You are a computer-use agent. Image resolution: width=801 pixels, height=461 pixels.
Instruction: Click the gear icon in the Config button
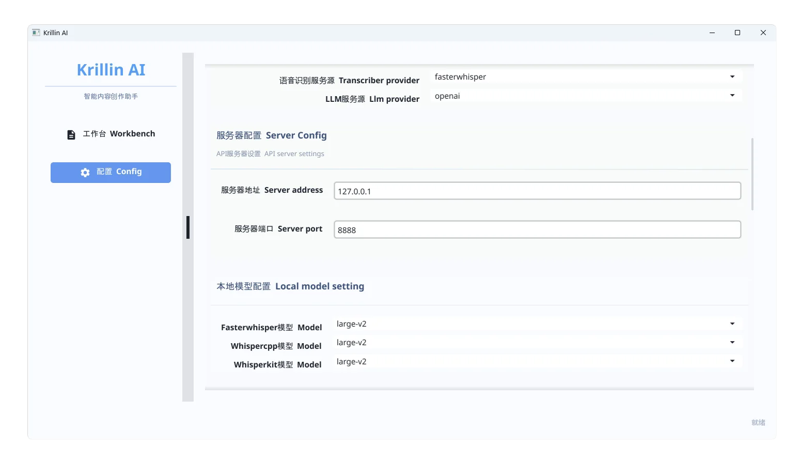coord(85,173)
